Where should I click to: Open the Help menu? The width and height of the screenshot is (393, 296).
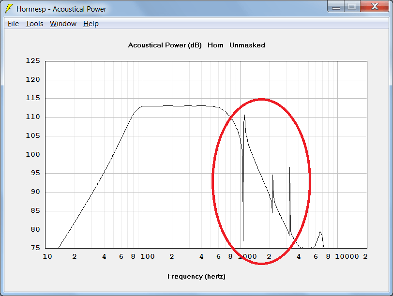pos(91,24)
